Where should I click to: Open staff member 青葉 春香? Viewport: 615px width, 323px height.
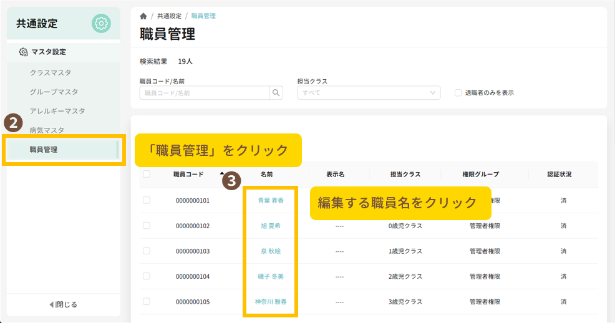pos(271,201)
